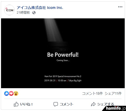126x111 pixels.
Task: Click the share arrow icon
Action: (93, 104)
